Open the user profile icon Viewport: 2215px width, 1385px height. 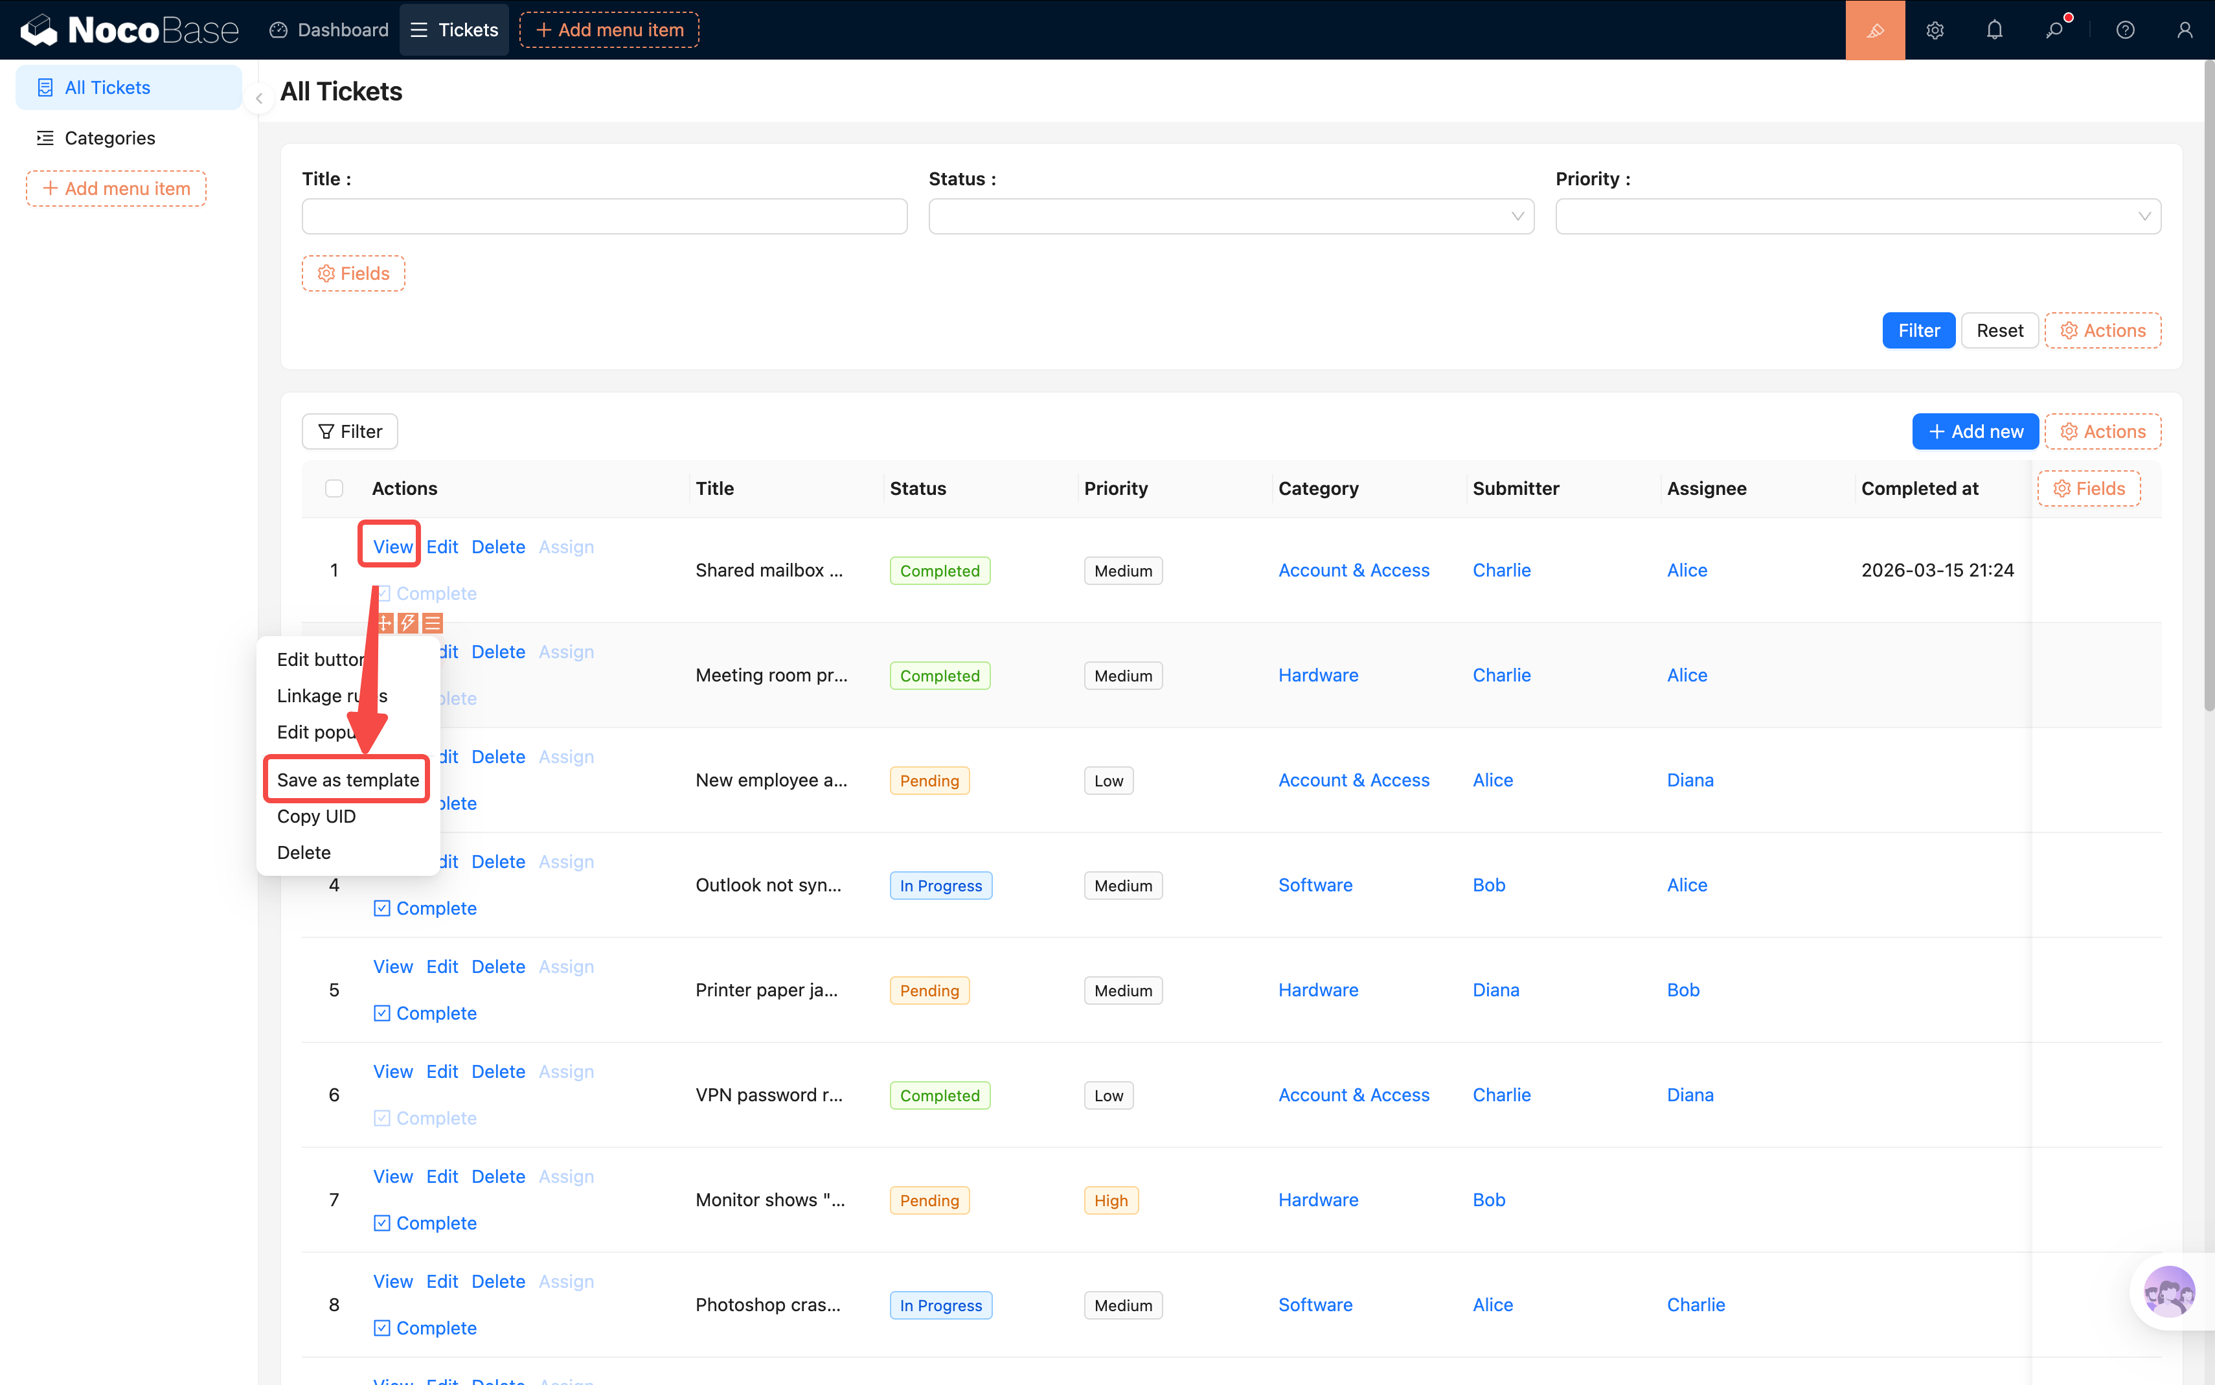click(x=2185, y=30)
